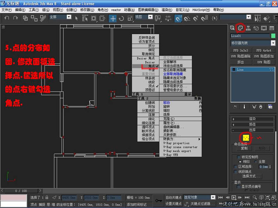Click time slider 0 / 100

tap(21, 191)
